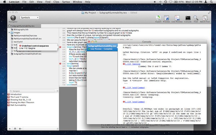The width and height of the screenshot is (216, 135).
Task: Open PathSummabilityChart.tex file
Action: click(25, 36)
